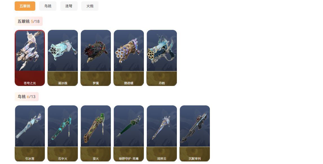The width and height of the screenshot is (323, 164).
Task: Switch to the 火炮 category tab
Action: [90, 6]
